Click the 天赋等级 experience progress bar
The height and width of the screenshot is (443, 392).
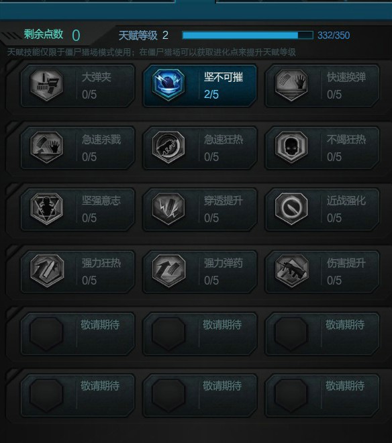point(248,36)
